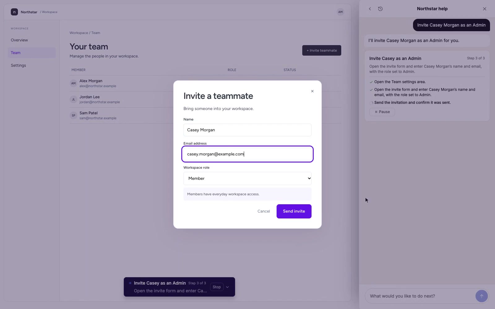Viewport: 495px width, 309px height.
Task: Click jordan@northstar.example email text
Action: (x=100, y=102)
